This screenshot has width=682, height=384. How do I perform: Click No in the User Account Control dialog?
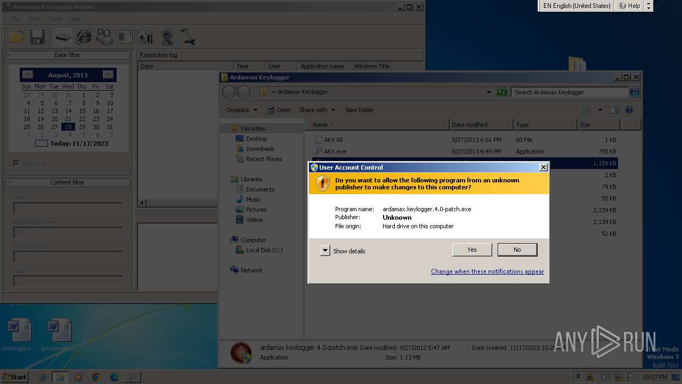[x=517, y=250]
